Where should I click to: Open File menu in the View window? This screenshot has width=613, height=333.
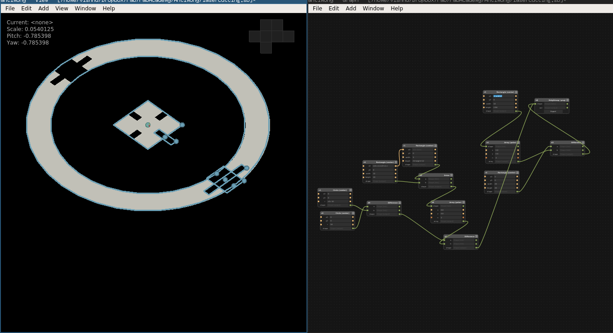(x=10, y=9)
